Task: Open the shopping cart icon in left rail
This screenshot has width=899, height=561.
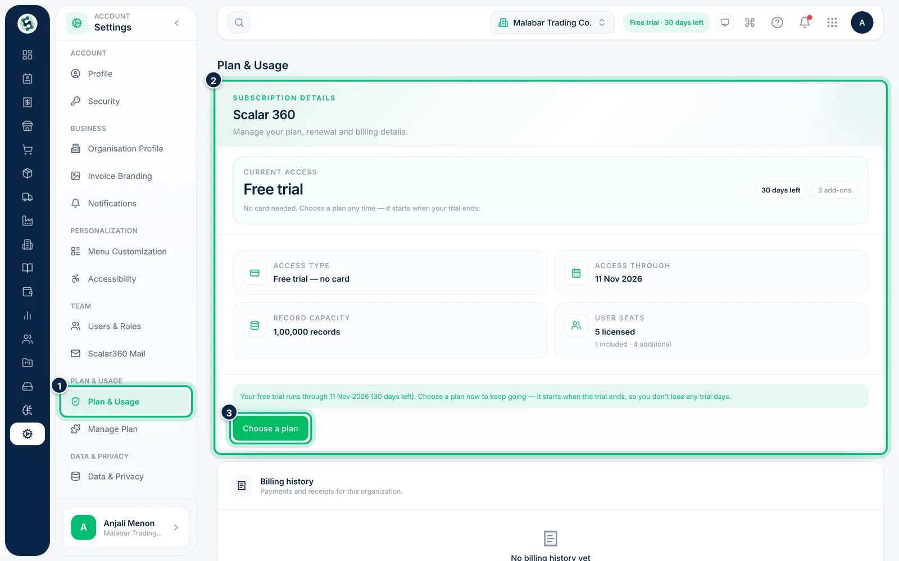Action: coord(27,150)
